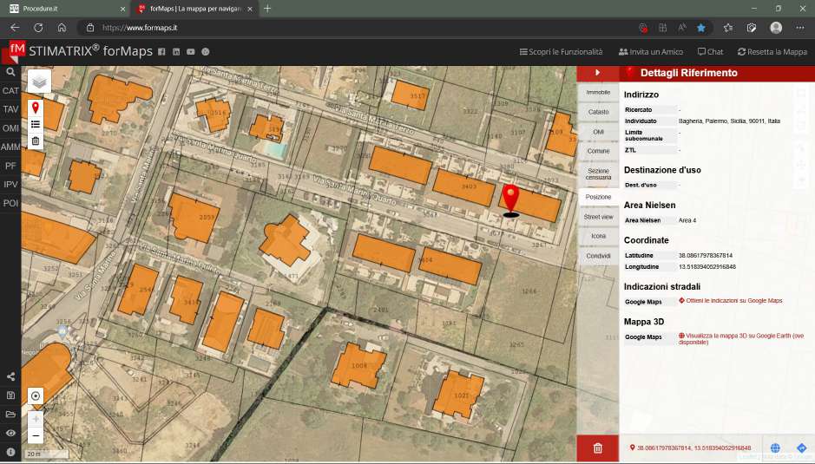The image size is (815, 464).
Task: Delete the reference with the red trash button
Action: click(597, 448)
